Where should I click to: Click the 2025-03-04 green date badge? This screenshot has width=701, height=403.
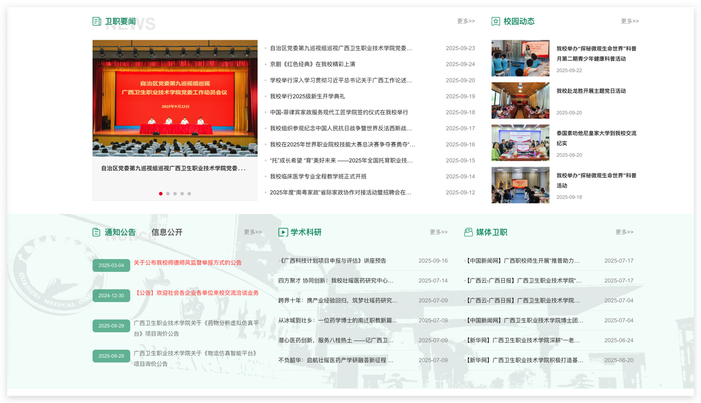click(111, 266)
